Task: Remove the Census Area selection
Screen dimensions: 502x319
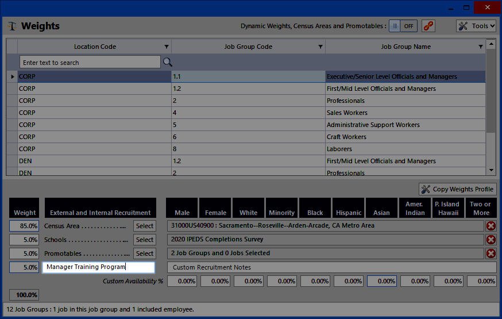Action: pyautogui.click(x=491, y=226)
